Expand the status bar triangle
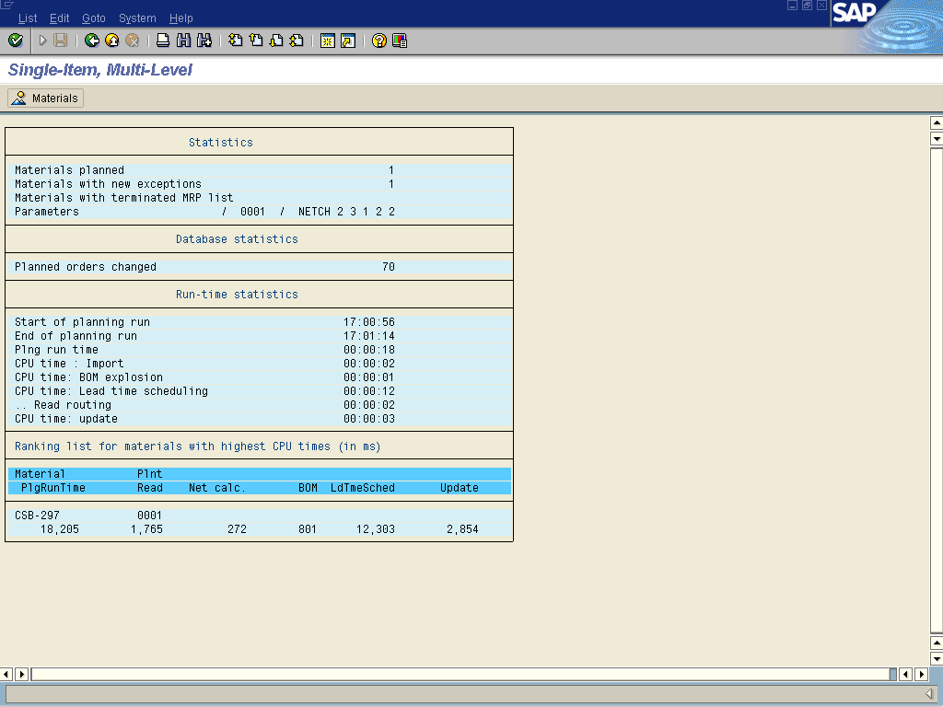 point(929,694)
